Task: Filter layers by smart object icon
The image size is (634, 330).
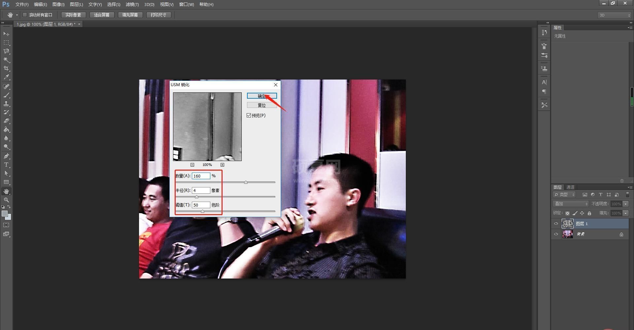Action: click(616, 195)
